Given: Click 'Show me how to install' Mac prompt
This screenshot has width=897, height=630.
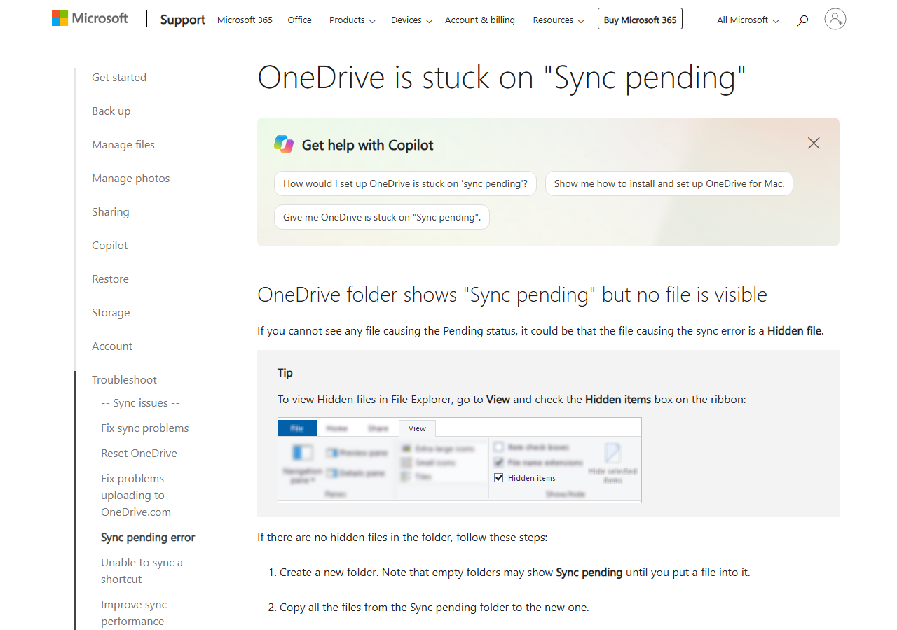Looking at the screenshot, I should point(669,183).
